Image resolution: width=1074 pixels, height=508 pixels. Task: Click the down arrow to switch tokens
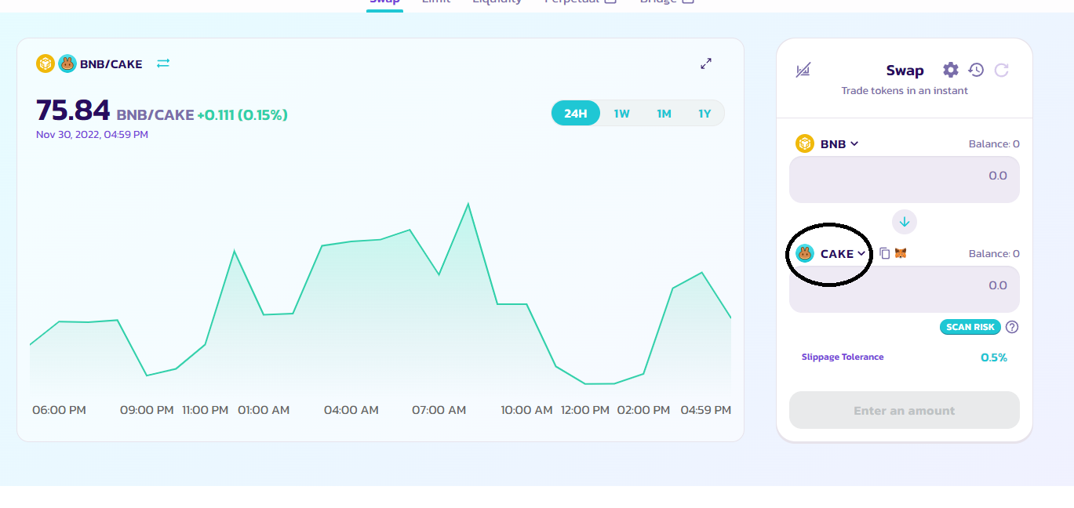coord(904,222)
